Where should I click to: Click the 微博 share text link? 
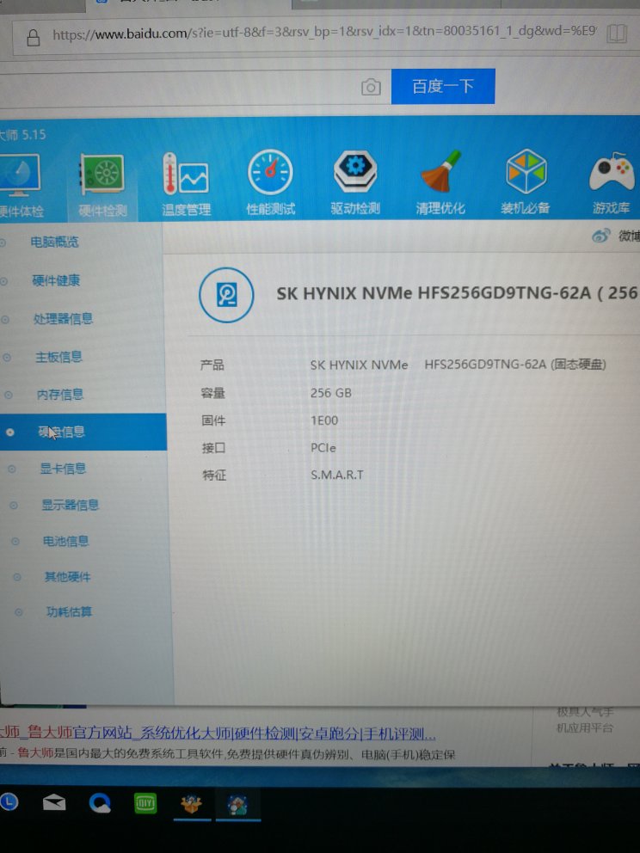[629, 236]
